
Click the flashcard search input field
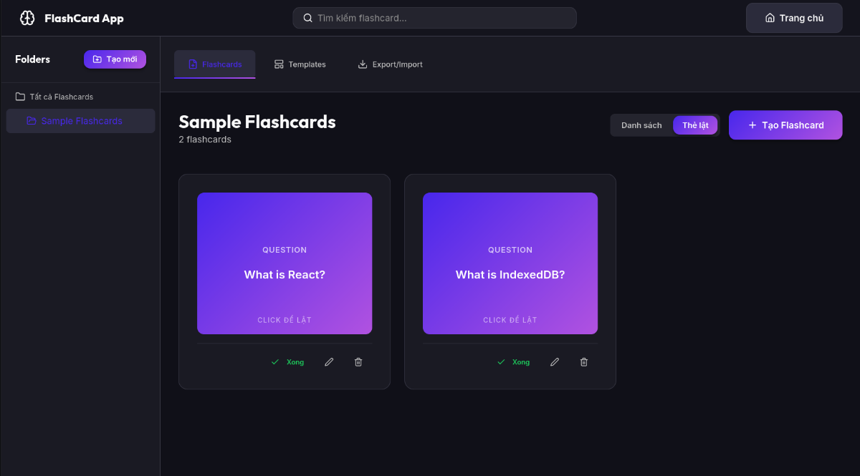pos(434,17)
